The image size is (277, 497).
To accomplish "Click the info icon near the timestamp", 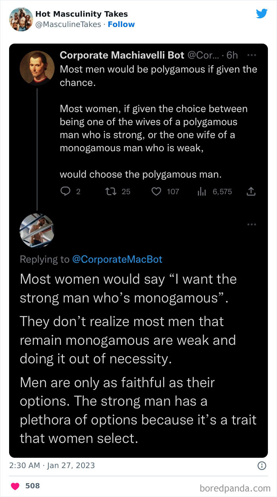I will 262,466.
